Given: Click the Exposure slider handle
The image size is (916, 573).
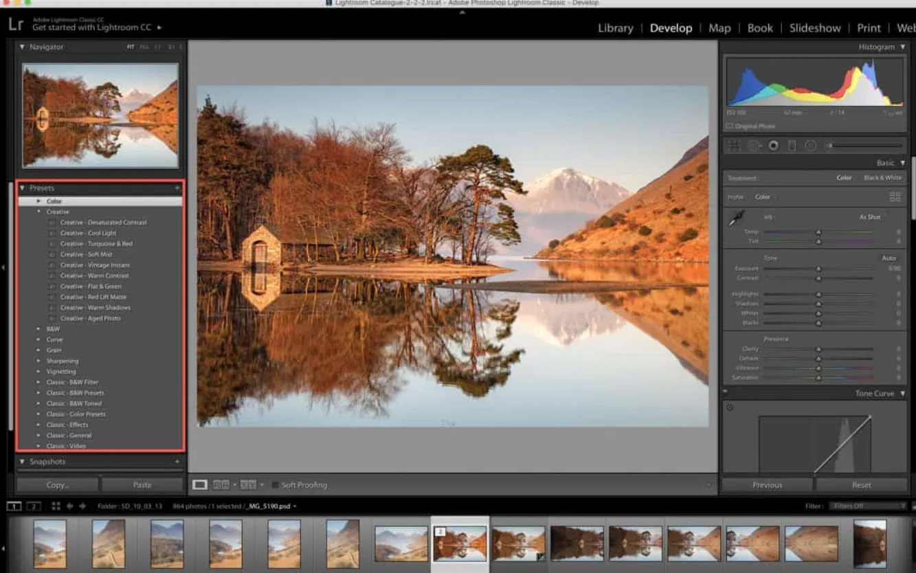Looking at the screenshot, I should tap(818, 269).
